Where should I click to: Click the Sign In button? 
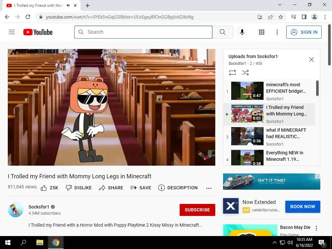[x=304, y=32]
